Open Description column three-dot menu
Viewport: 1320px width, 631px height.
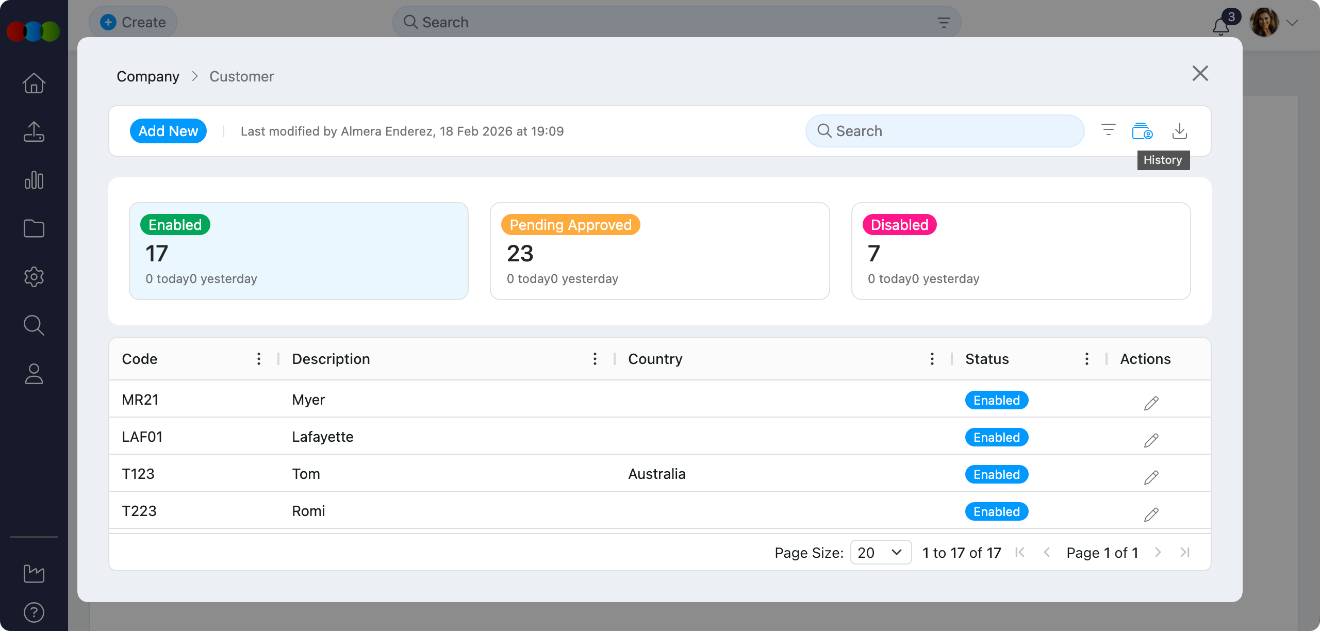point(595,359)
